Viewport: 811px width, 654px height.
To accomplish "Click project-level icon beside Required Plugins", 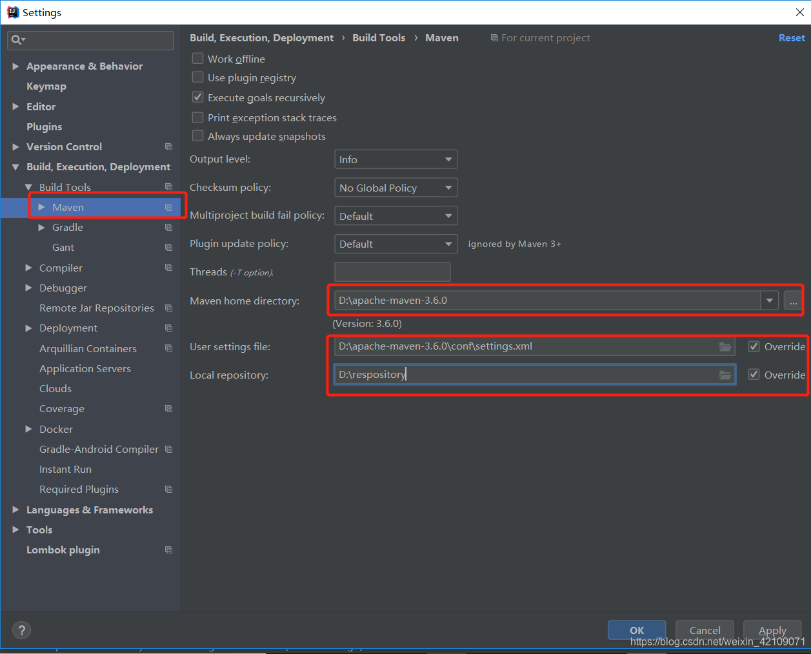I will pos(168,490).
